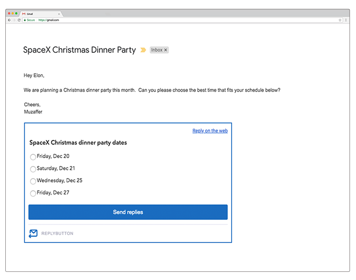
Task: Select the Gmail browser tab
Action: (x=41, y=14)
